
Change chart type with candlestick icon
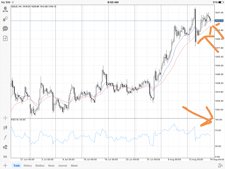[x=5, y=128]
